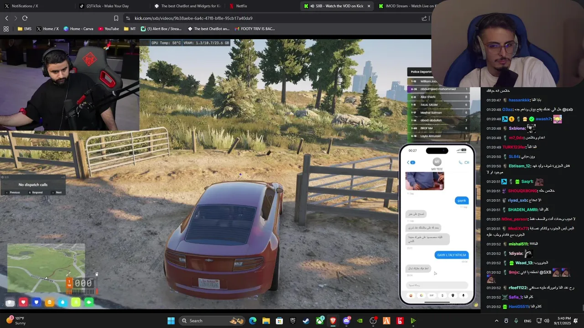Open Steam from taskbar
This screenshot has width=584, height=328.
(306, 321)
